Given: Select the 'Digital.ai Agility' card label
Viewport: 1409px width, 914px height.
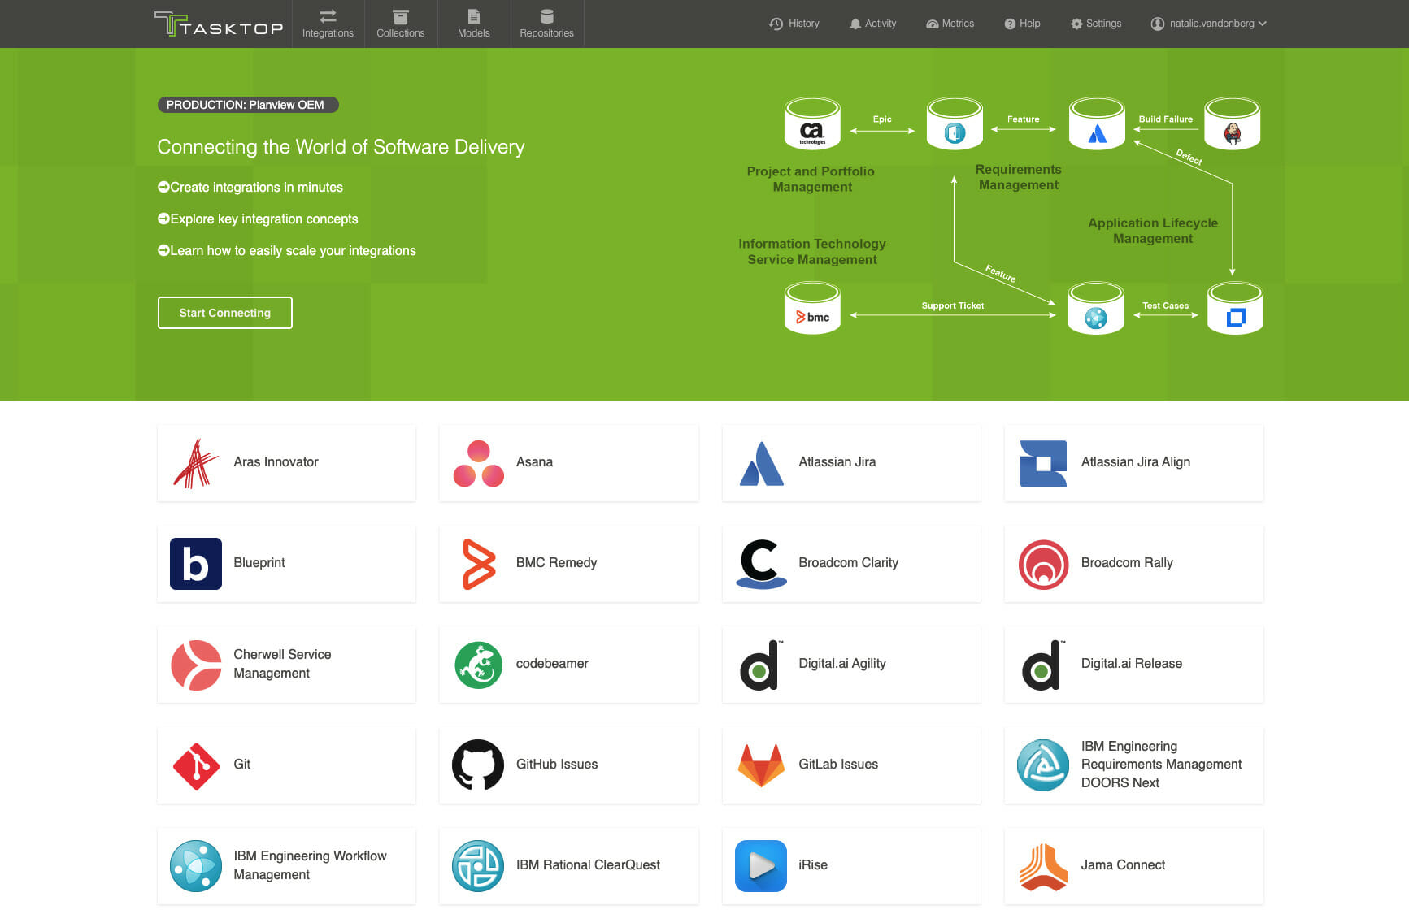Looking at the screenshot, I should 842,664.
